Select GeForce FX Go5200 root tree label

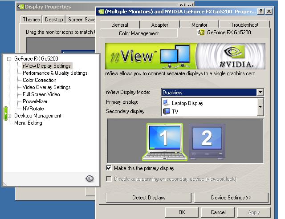click(x=36, y=59)
